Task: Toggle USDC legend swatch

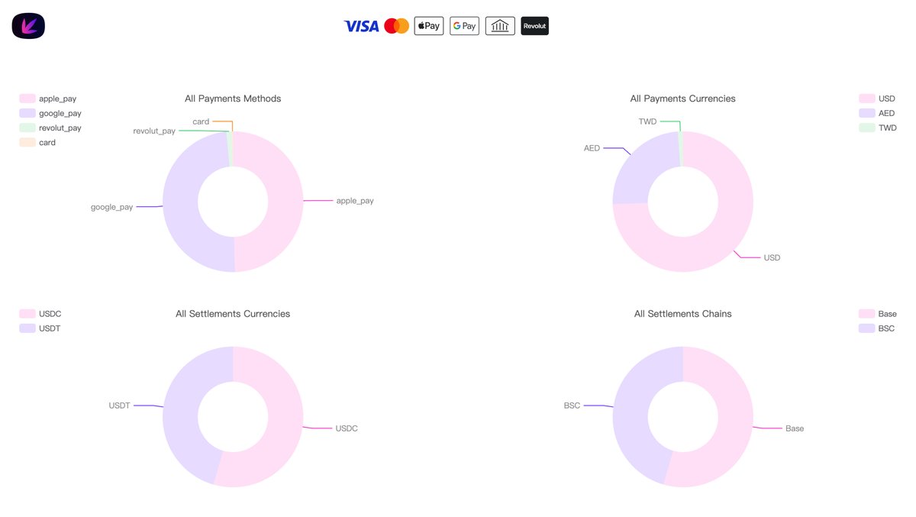Action: pos(27,314)
